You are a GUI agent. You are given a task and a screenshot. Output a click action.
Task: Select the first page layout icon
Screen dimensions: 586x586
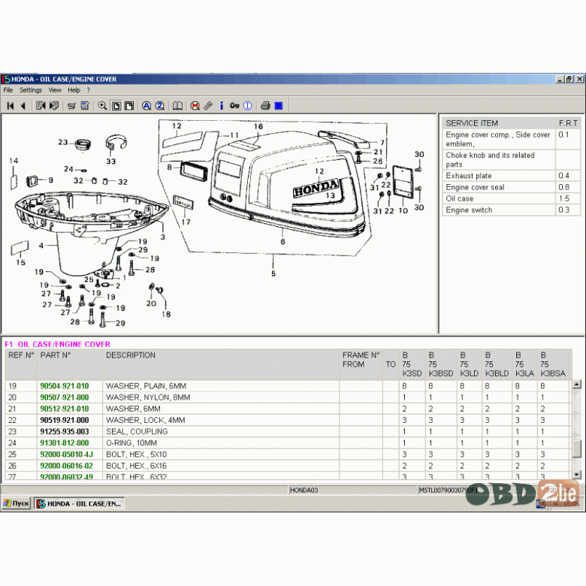point(116,106)
